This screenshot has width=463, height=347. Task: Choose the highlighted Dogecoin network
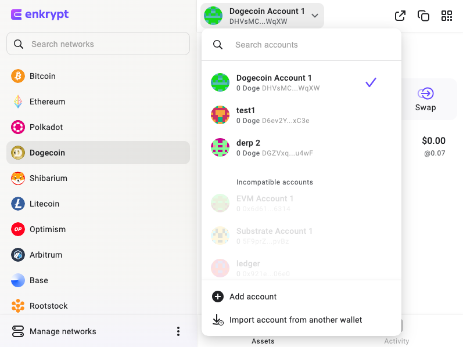[x=98, y=153]
